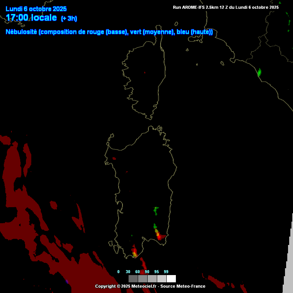Click the gray cloud band at lower right edge
The height and width of the screenshot is (293, 293).
click(x=289, y=259)
